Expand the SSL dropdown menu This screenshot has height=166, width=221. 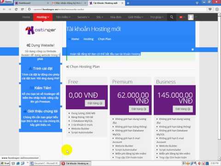99,17
